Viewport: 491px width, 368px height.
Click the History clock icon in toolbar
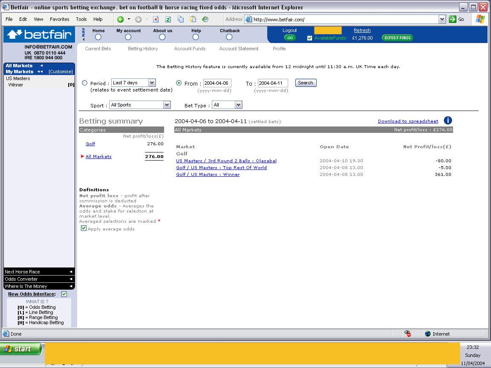point(205,19)
